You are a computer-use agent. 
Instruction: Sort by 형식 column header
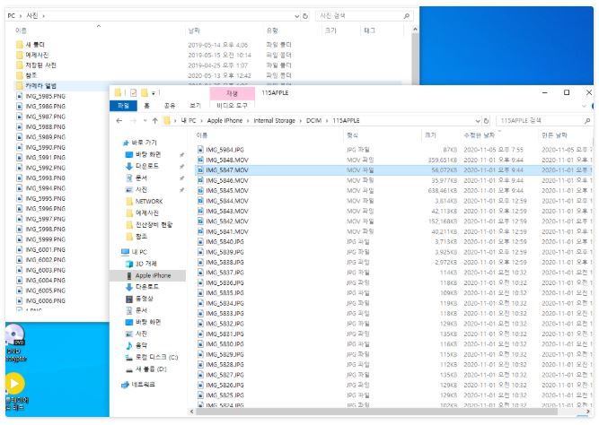[x=352, y=135]
